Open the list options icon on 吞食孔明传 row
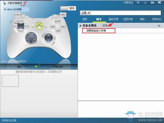Screen dimensions: 164x123 (159, 26)
